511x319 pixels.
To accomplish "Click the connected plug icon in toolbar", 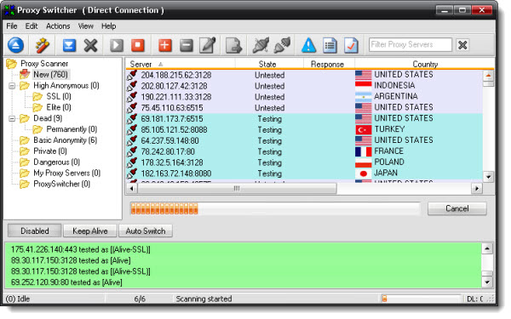I will 282,45.
